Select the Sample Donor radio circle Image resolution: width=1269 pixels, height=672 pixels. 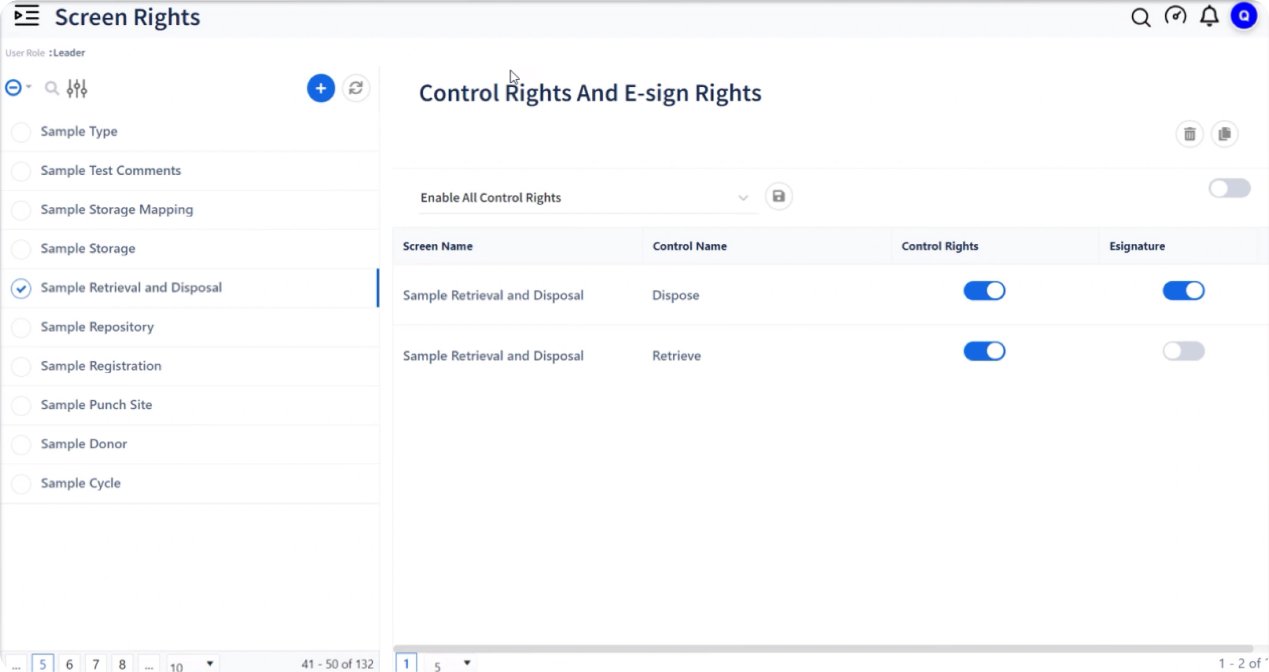(21, 445)
